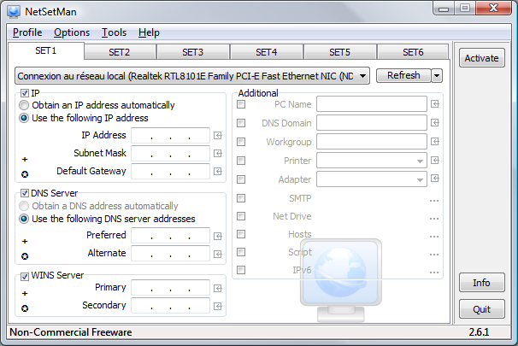Enable the Net Drive checkbox
The height and width of the screenshot is (346, 518).
tap(241, 216)
